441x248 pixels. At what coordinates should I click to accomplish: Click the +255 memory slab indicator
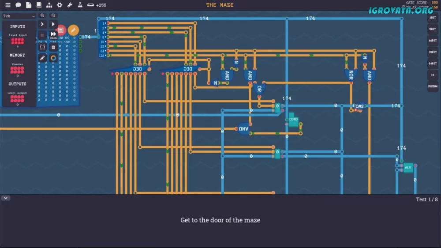(97, 5)
